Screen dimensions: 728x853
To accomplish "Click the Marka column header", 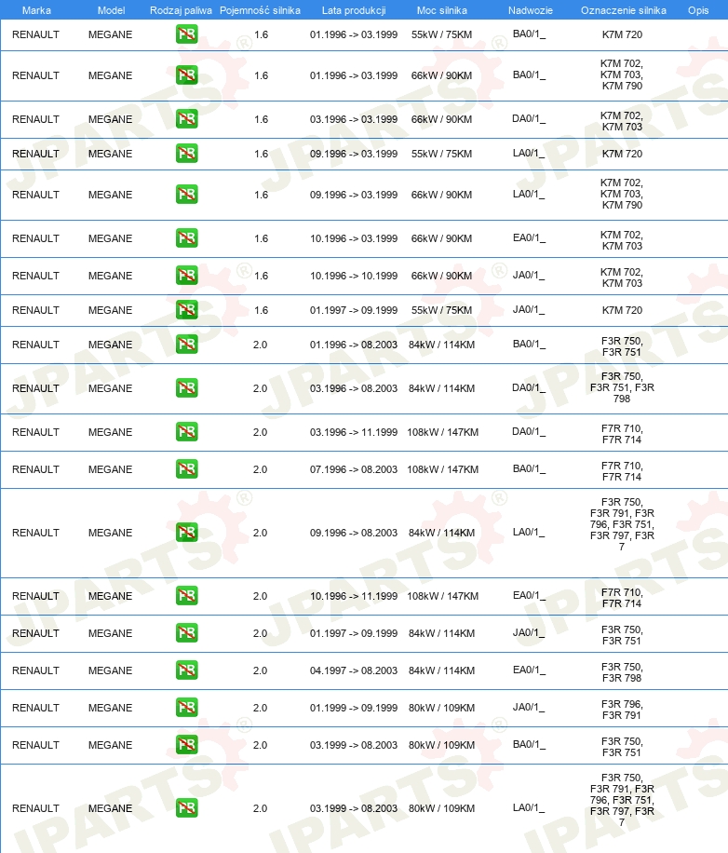I will [36, 10].
